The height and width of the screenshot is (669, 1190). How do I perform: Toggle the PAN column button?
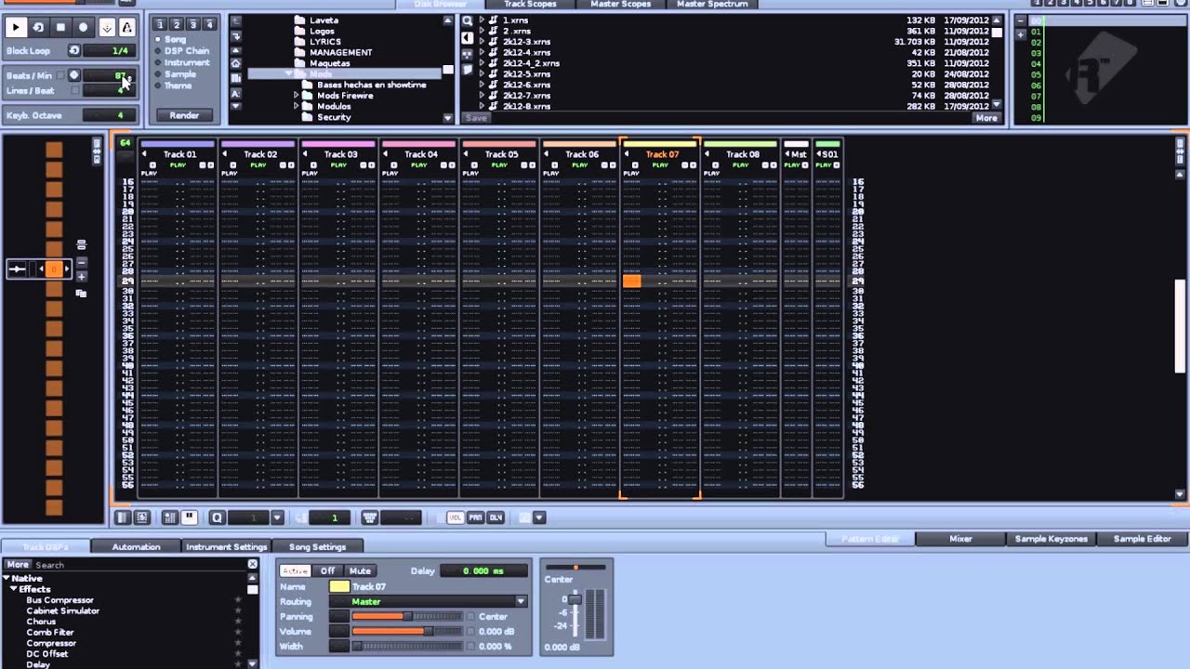pyautogui.click(x=475, y=518)
